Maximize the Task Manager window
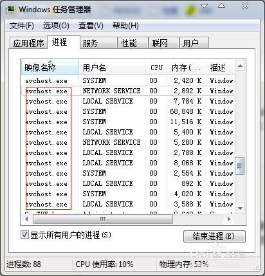The height and width of the screenshot is (276, 265). click(221, 6)
